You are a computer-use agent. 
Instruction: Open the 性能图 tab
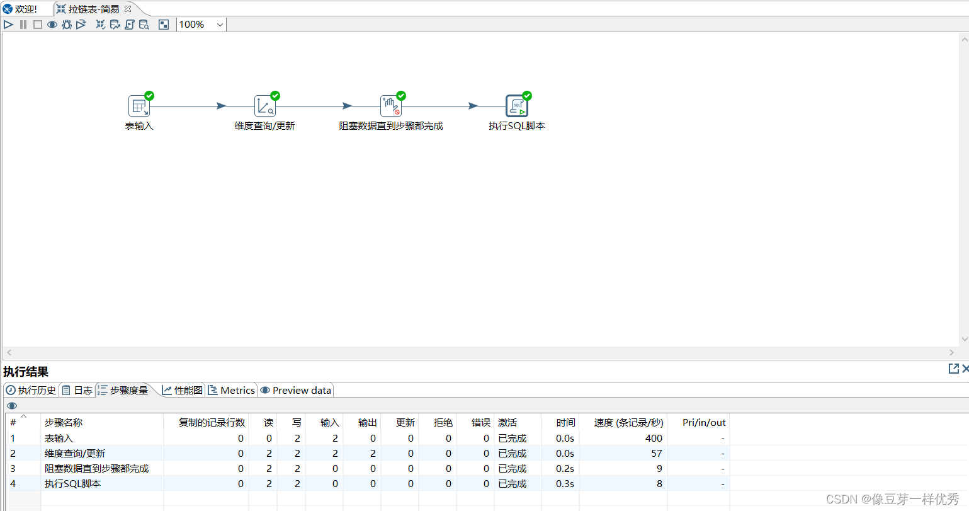pos(183,390)
